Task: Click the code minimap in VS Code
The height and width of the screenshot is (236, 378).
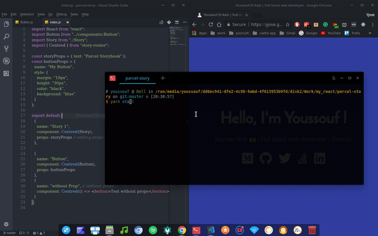Action: point(178,36)
